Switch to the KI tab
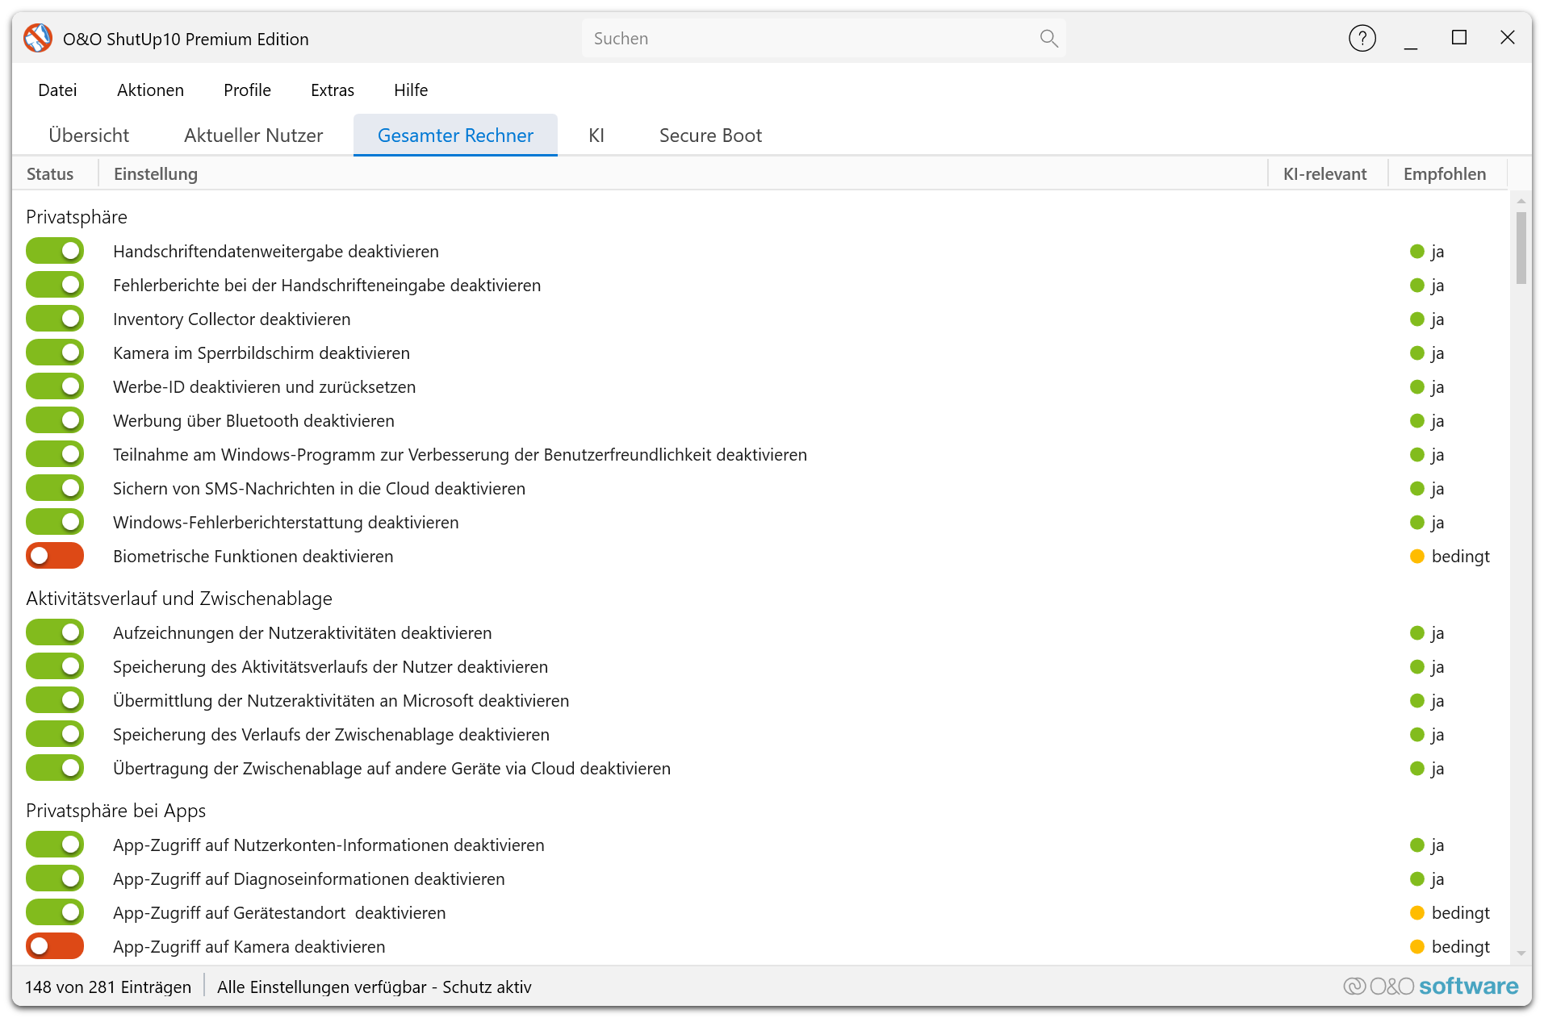1544x1018 pixels. click(x=596, y=136)
